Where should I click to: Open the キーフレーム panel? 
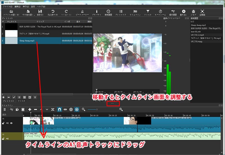tap(160, 13)
